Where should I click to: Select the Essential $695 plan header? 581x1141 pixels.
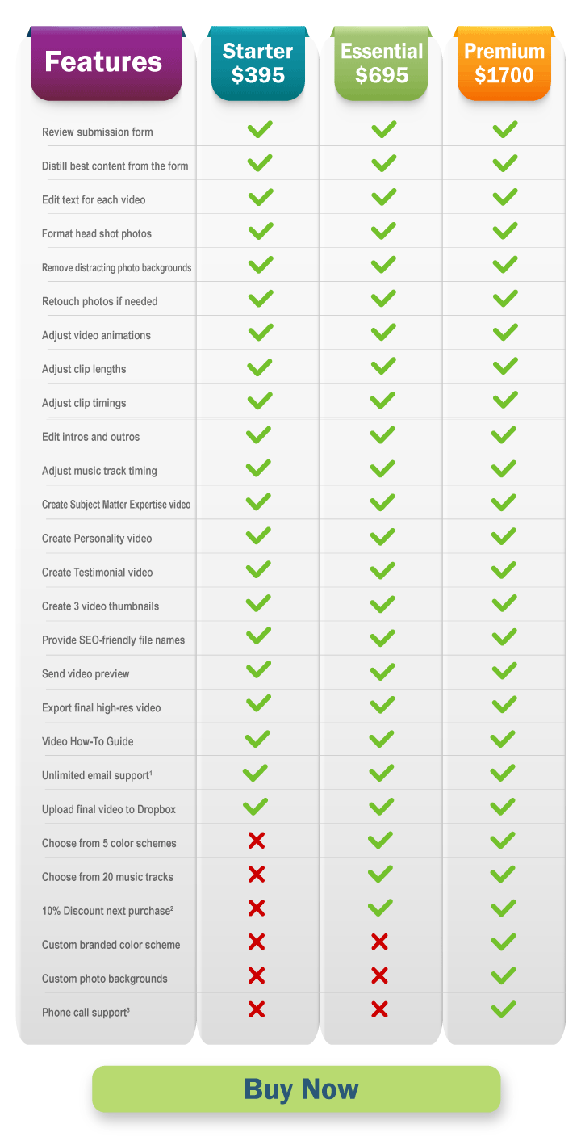point(382,63)
